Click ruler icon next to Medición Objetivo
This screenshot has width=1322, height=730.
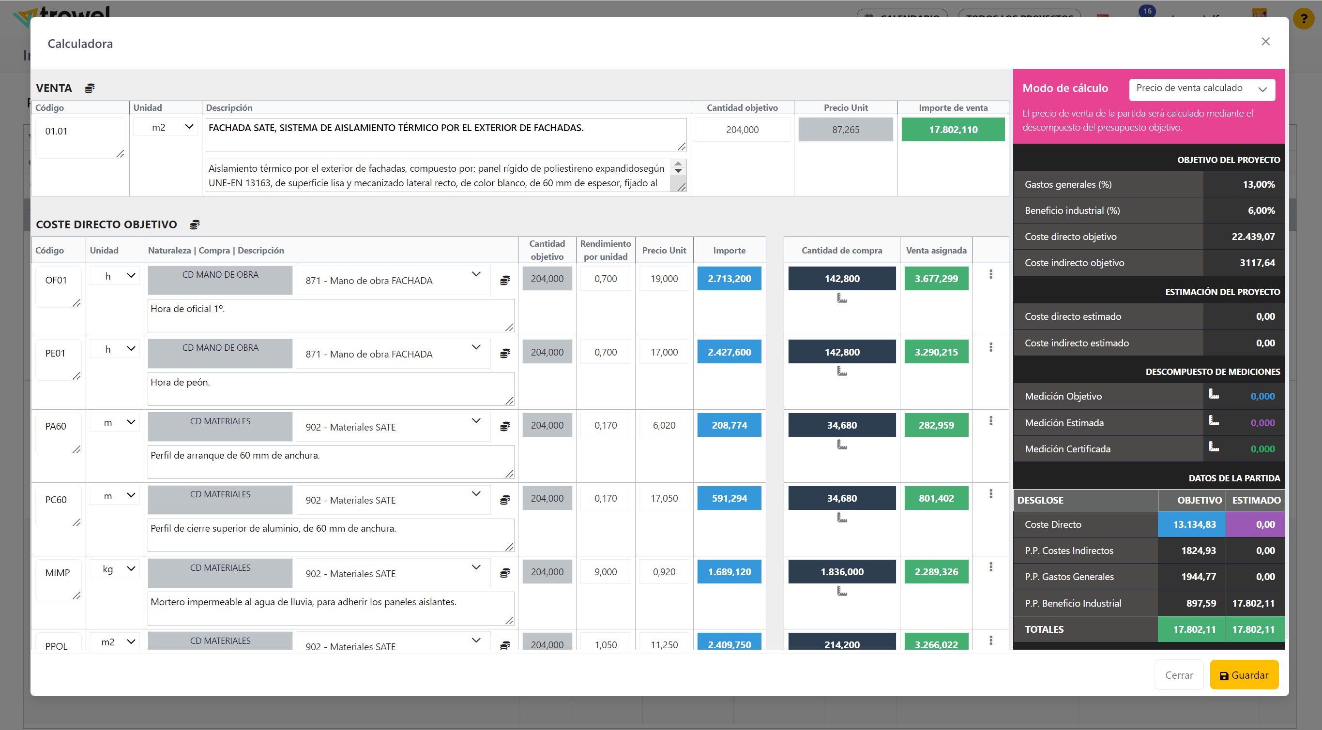1214,394
